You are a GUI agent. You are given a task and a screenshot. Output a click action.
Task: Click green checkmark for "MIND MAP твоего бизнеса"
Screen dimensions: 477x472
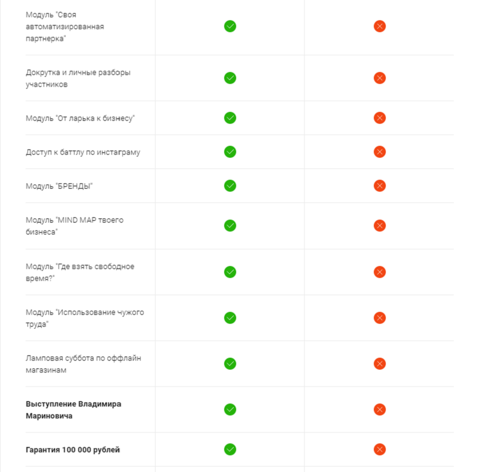point(230,226)
